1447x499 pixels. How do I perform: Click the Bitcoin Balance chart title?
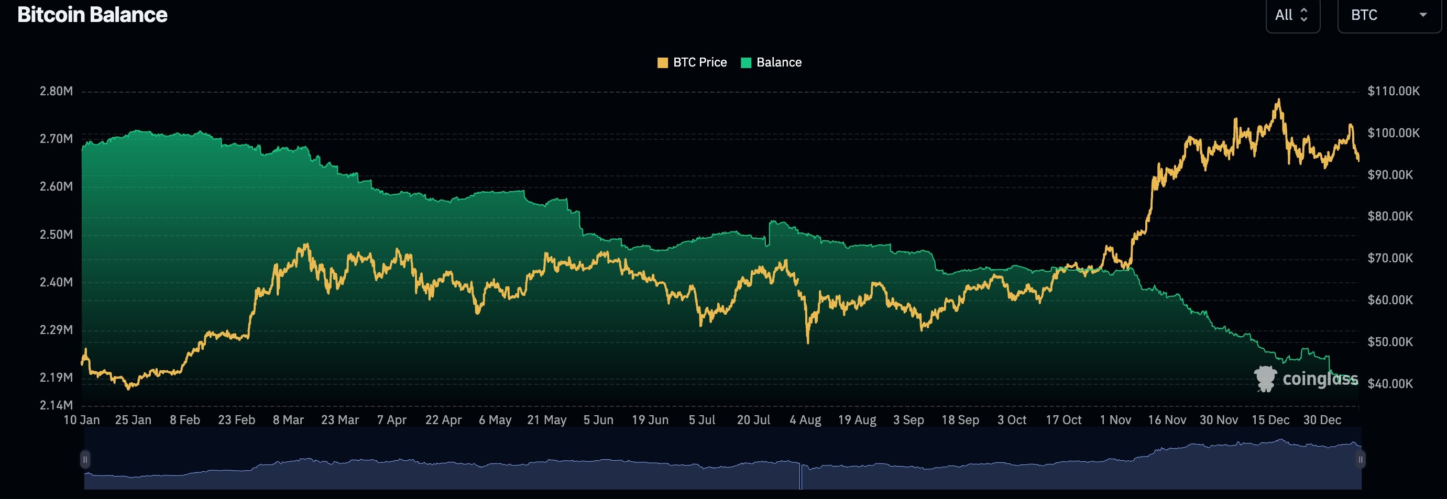coord(92,15)
